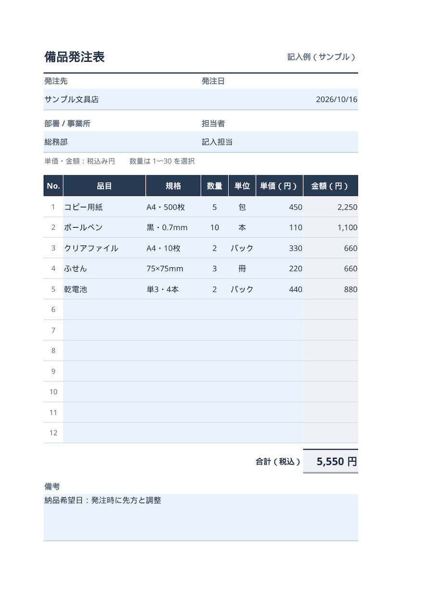
Task: Click row number 9
Action: (x=53, y=371)
